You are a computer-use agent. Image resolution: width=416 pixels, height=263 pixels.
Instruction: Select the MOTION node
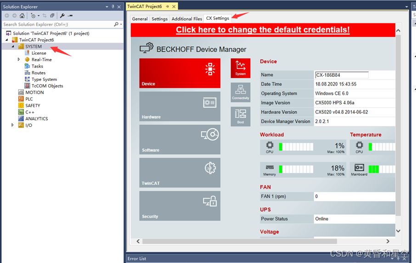[34, 92]
